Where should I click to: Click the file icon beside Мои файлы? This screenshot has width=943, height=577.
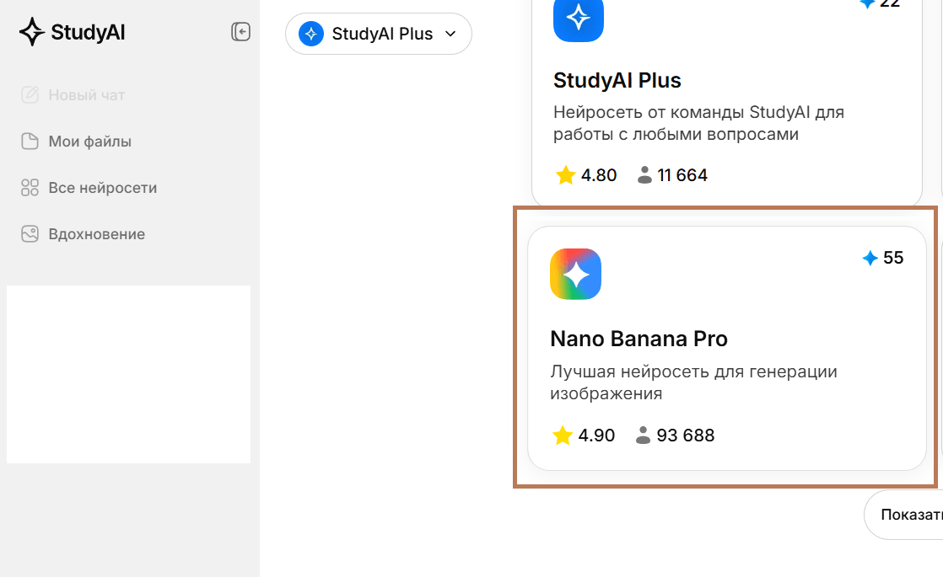[x=30, y=142]
